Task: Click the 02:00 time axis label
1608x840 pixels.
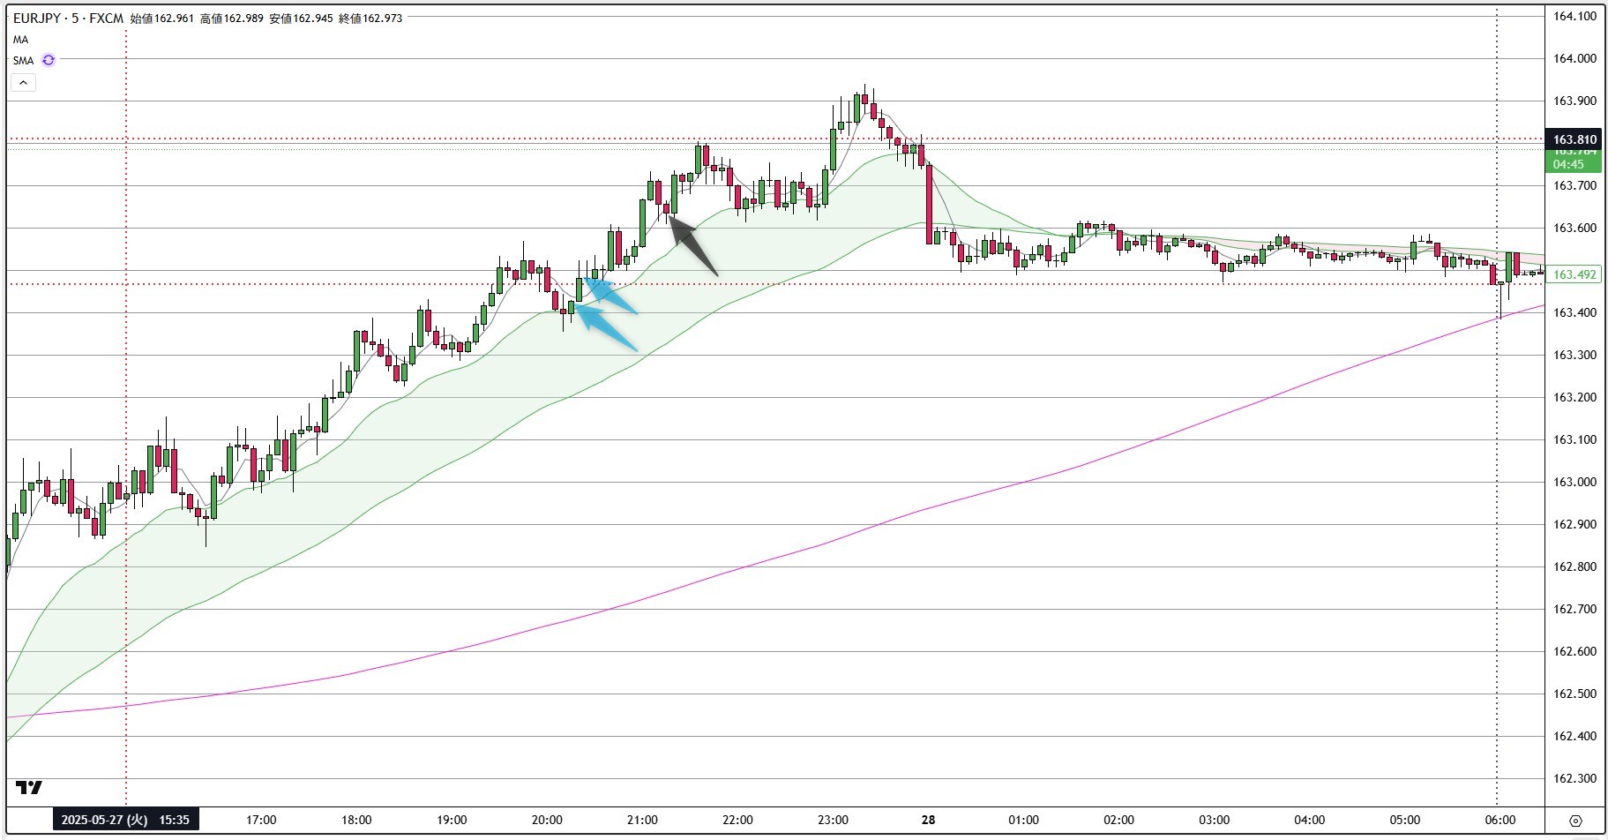Action: pyautogui.click(x=1118, y=820)
